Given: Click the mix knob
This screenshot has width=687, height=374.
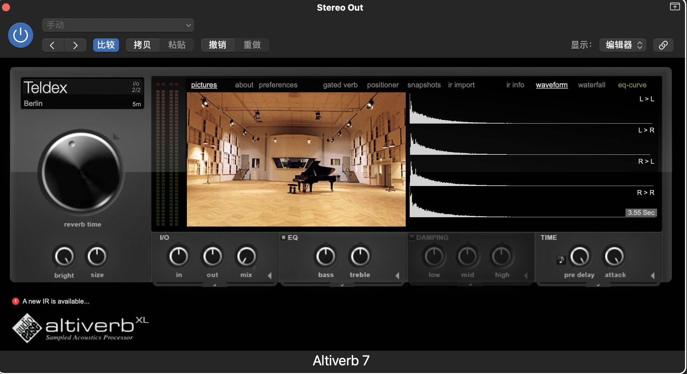Looking at the screenshot, I should pos(246,256).
